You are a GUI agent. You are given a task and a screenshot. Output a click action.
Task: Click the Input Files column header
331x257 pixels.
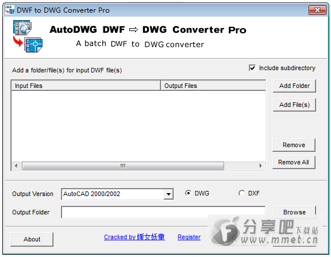click(86, 86)
